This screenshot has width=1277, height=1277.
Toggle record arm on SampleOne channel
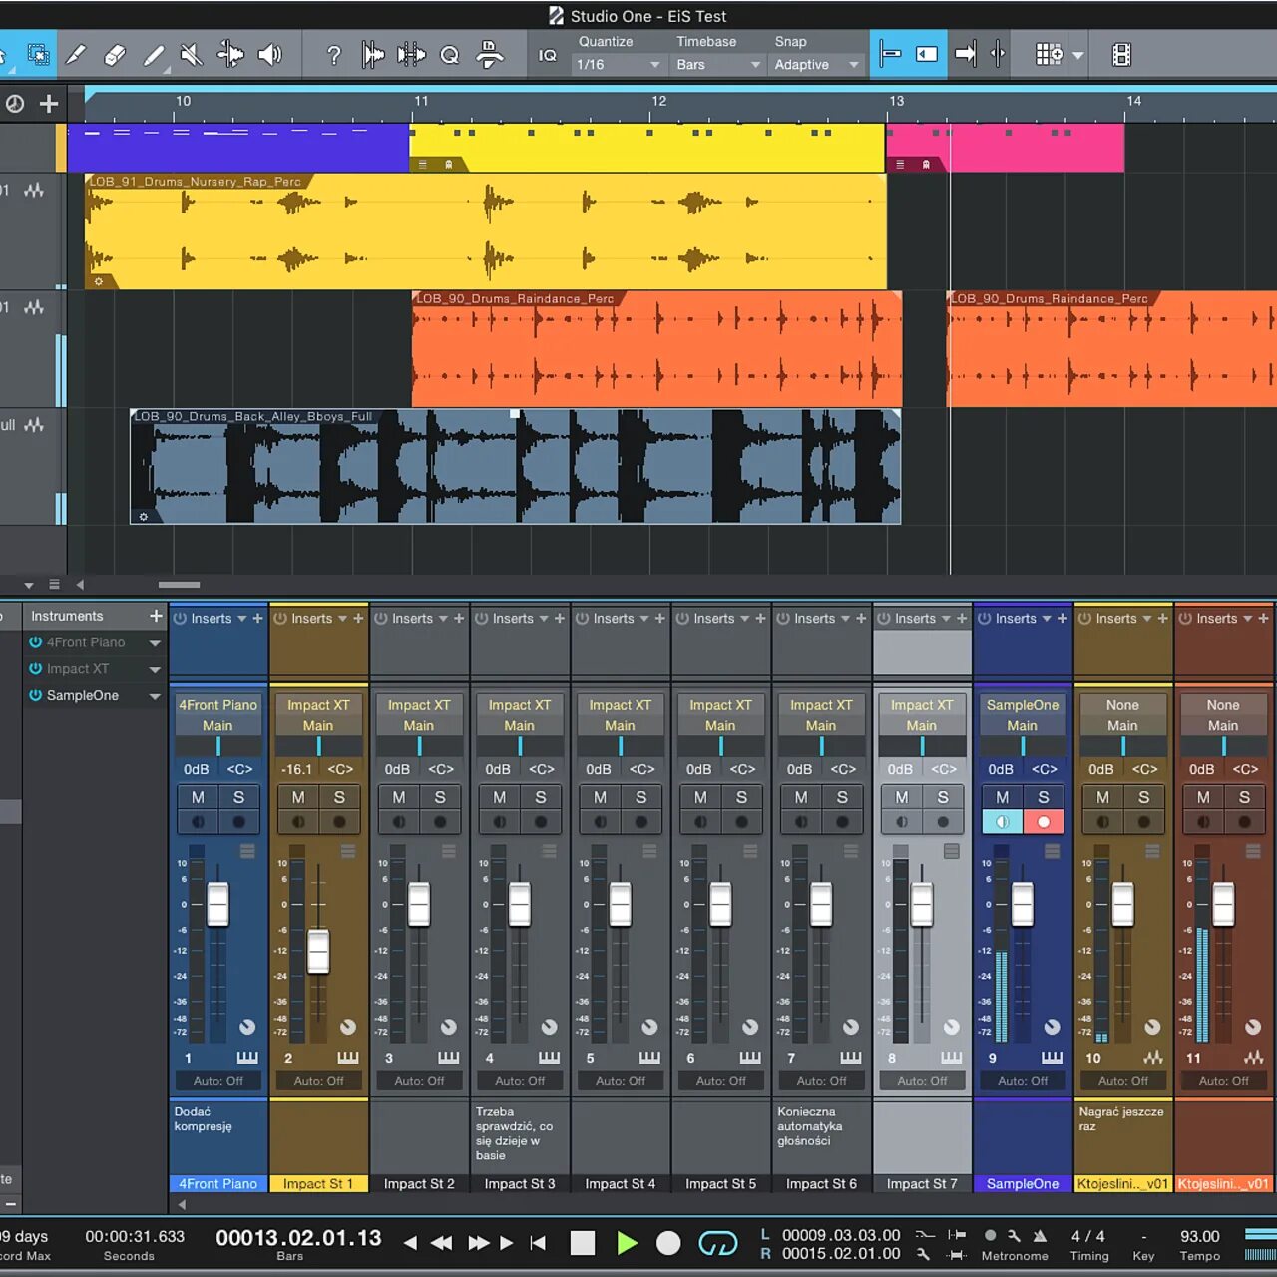pyautogui.click(x=1044, y=822)
